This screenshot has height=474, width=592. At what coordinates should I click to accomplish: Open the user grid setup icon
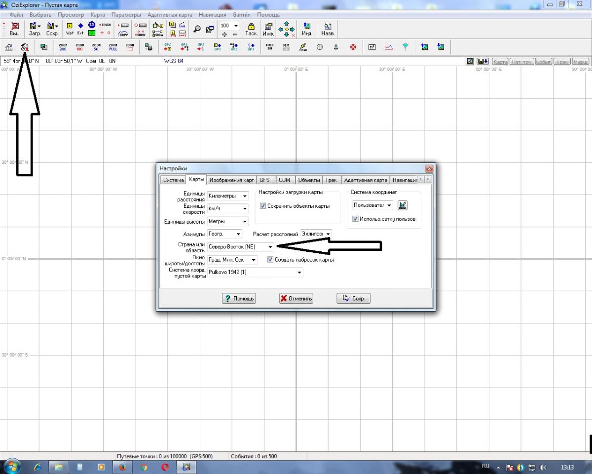tap(403, 205)
